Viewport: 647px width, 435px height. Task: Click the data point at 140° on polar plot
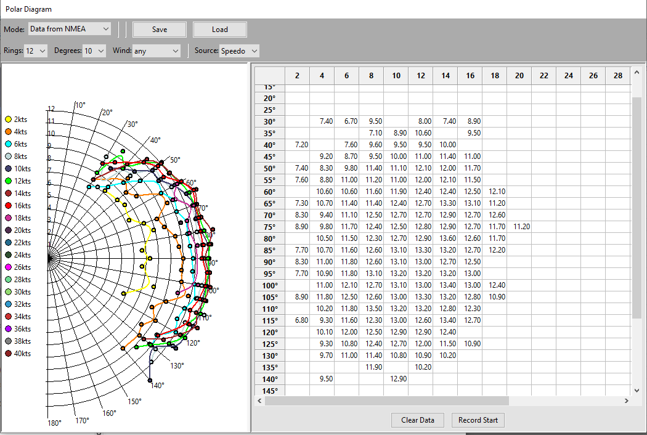point(150,380)
